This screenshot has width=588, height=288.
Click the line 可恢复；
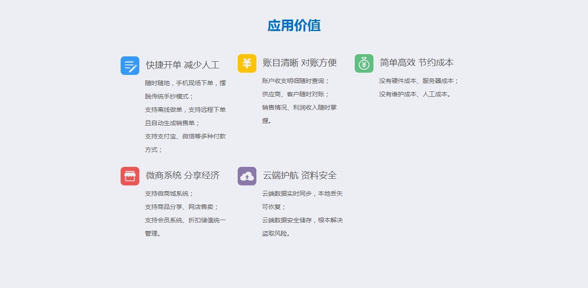[x=274, y=207]
